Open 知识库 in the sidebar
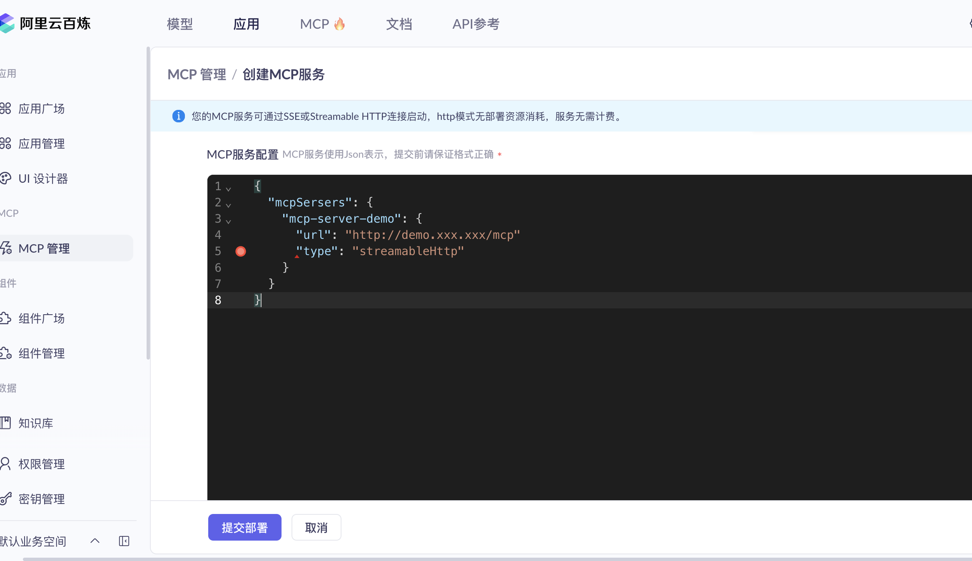The image size is (972, 561). click(35, 423)
